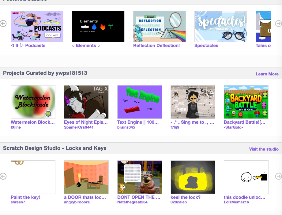Open the Elements studio thumbnail
The image size is (282, 215).
point(98,27)
